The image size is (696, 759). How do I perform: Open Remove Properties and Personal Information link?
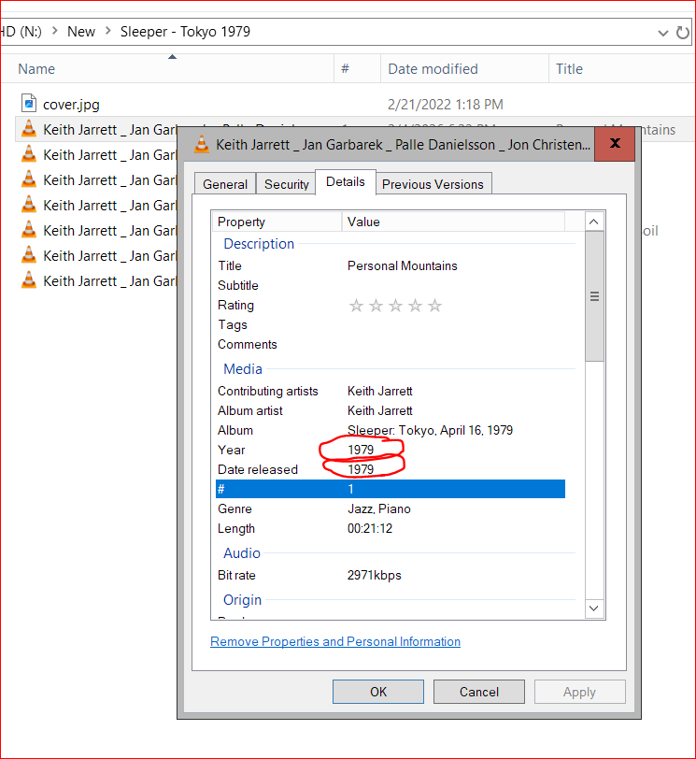point(335,641)
